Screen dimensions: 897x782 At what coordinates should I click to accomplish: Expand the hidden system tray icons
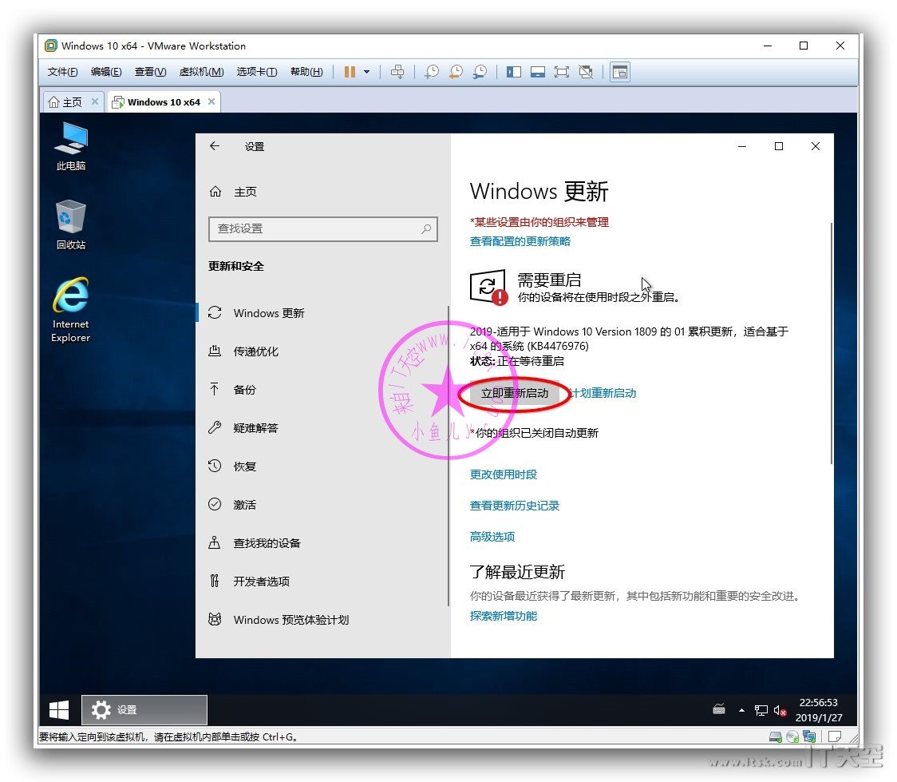pyautogui.click(x=742, y=710)
